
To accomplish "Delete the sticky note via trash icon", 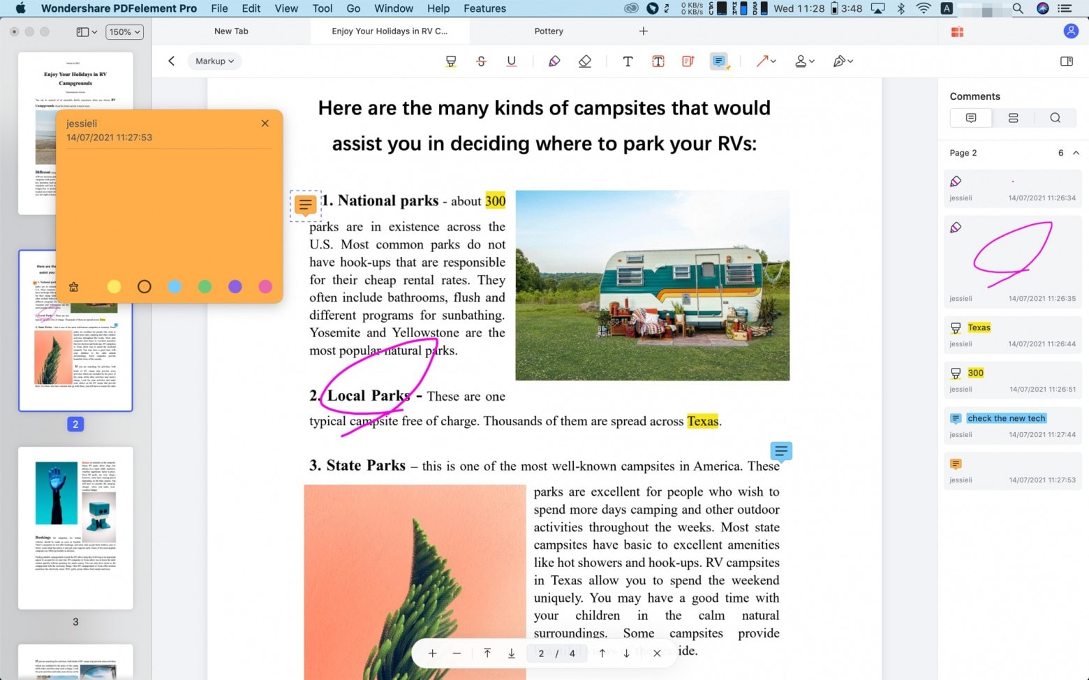I will tap(73, 286).
